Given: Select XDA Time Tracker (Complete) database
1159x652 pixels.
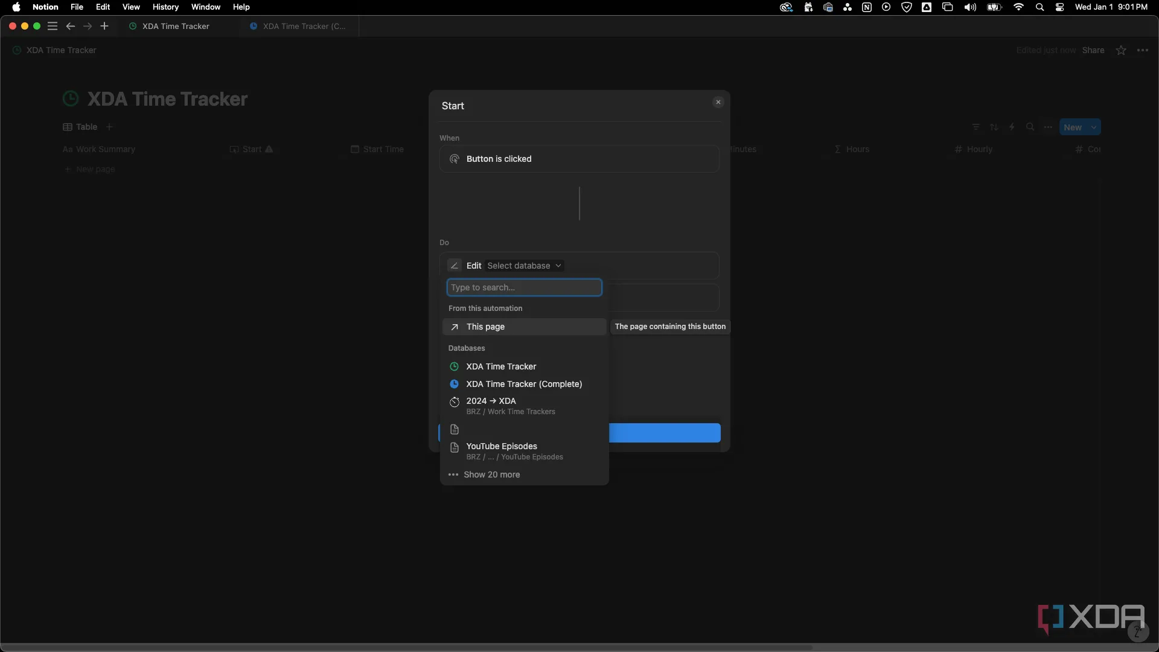Looking at the screenshot, I should pyautogui.click(x=524, y=384).
